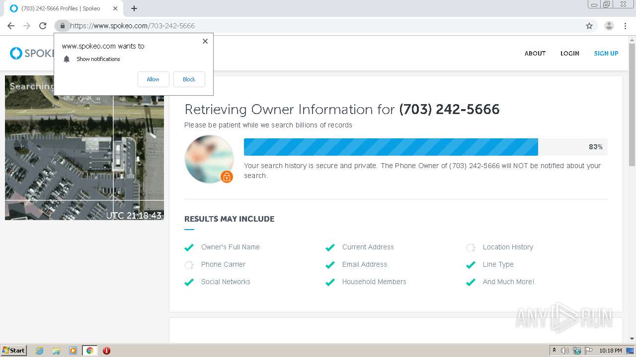Click the 'Location History' text
The image size is (636, 357).
coord(508,247)
